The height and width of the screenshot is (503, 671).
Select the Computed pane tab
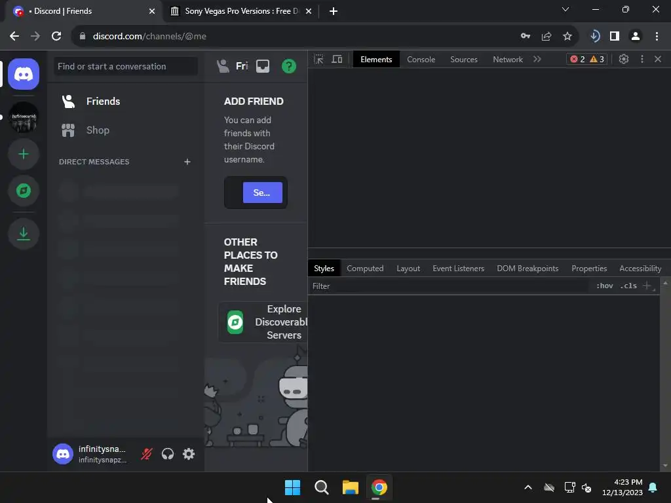pyautogui.click(x=365, y=269)
